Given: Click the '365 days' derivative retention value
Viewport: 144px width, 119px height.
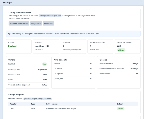Looking at the screenshot, I should pyautogui.click(x=134, y=69).
